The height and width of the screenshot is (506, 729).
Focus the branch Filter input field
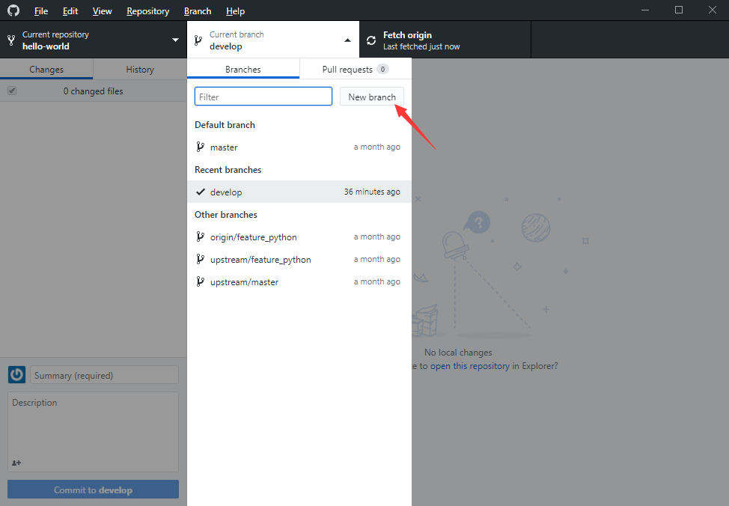point(263,97)
